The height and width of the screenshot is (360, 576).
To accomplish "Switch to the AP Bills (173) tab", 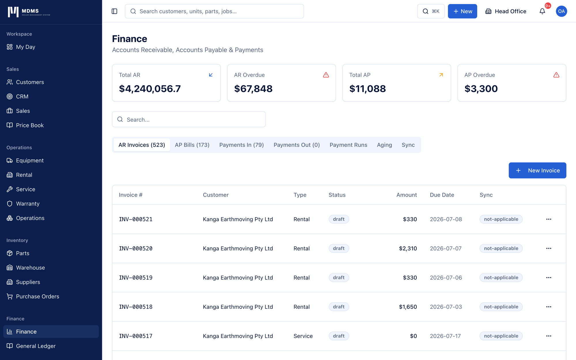I will 192,145.
